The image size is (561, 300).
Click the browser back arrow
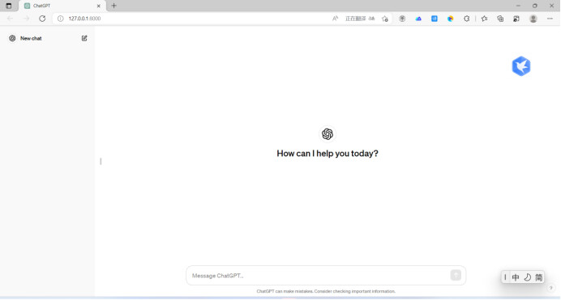pos(10,19)
